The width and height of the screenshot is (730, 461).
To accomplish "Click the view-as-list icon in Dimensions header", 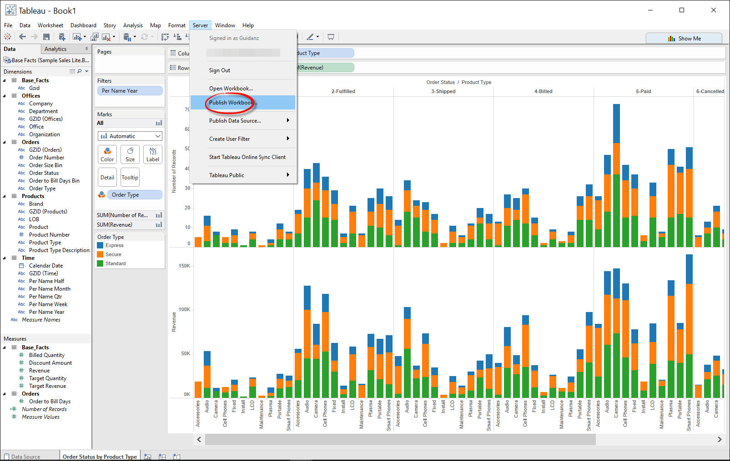I will pyautogui.click(x=72, y=71).
